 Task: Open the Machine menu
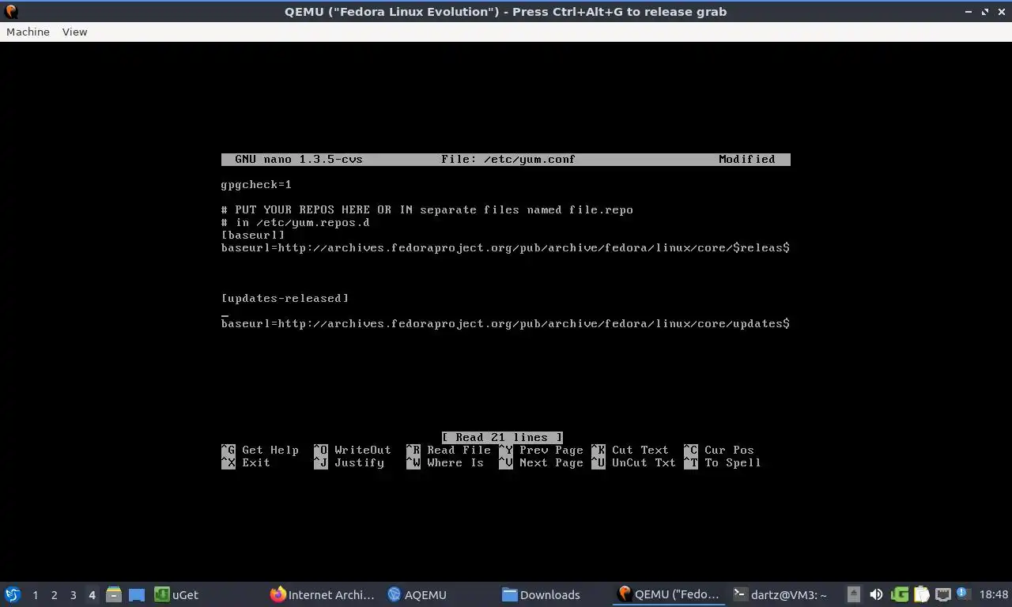[x=28, y=32]
